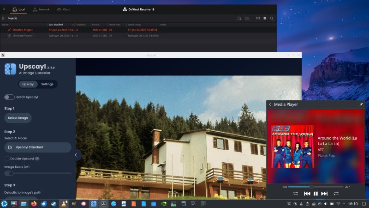Switch DaVinci Resolve projects to list view
This screenshot has width=369, height=208.
pyautogui.click(x=264, y=18)
